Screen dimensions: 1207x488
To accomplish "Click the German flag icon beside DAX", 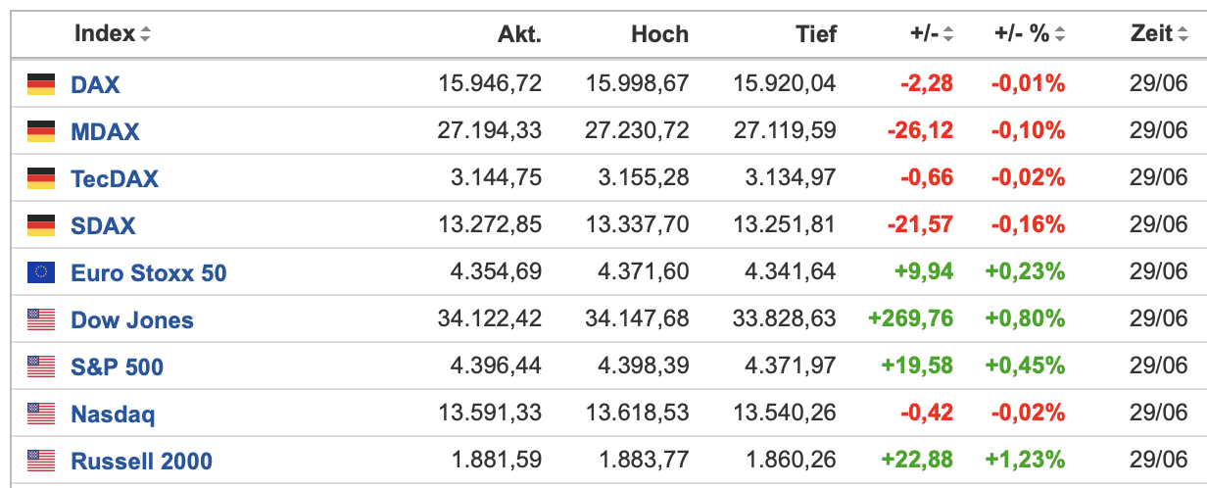I will point(41,84).
